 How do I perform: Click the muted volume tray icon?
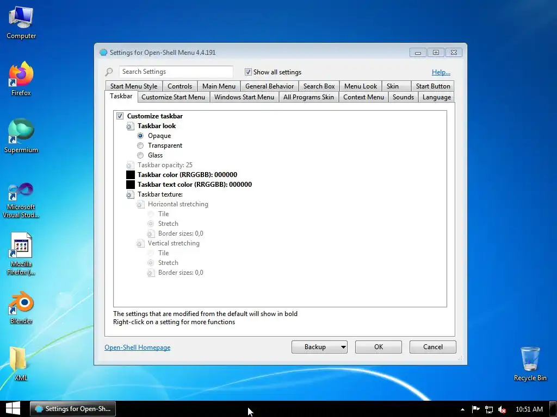(502, 409)
